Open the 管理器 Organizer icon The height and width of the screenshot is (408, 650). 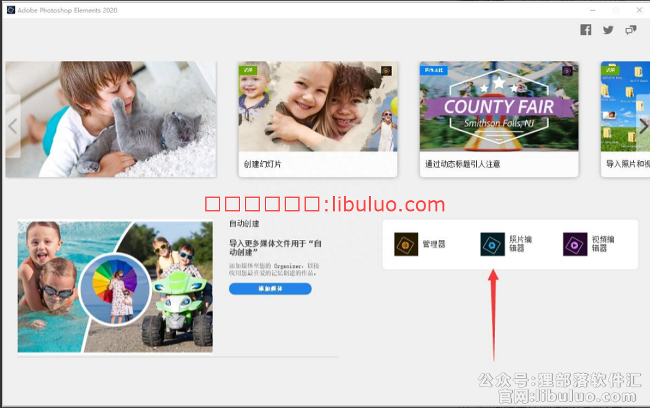(x=406, y=244)
